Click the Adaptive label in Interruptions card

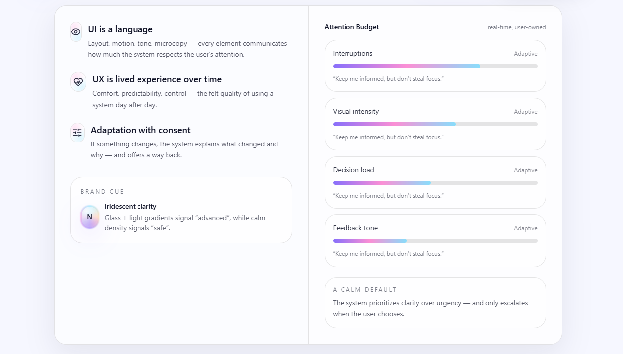(525, 54)
